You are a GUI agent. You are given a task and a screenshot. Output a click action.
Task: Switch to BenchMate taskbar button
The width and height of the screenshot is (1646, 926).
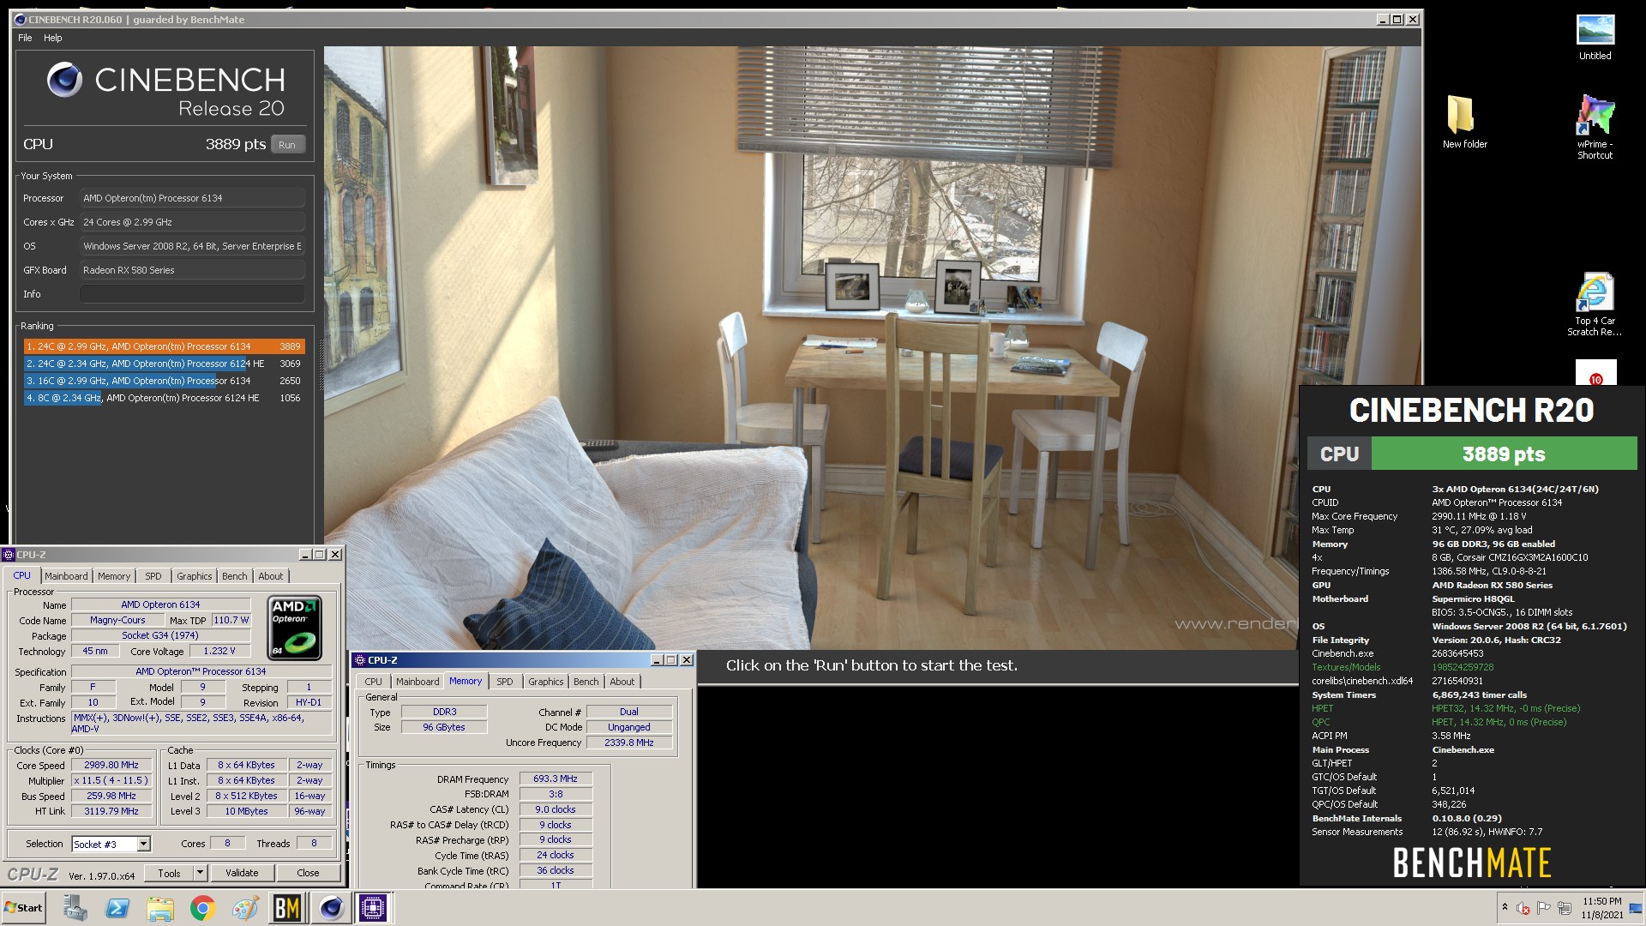(x=287, y=908)
